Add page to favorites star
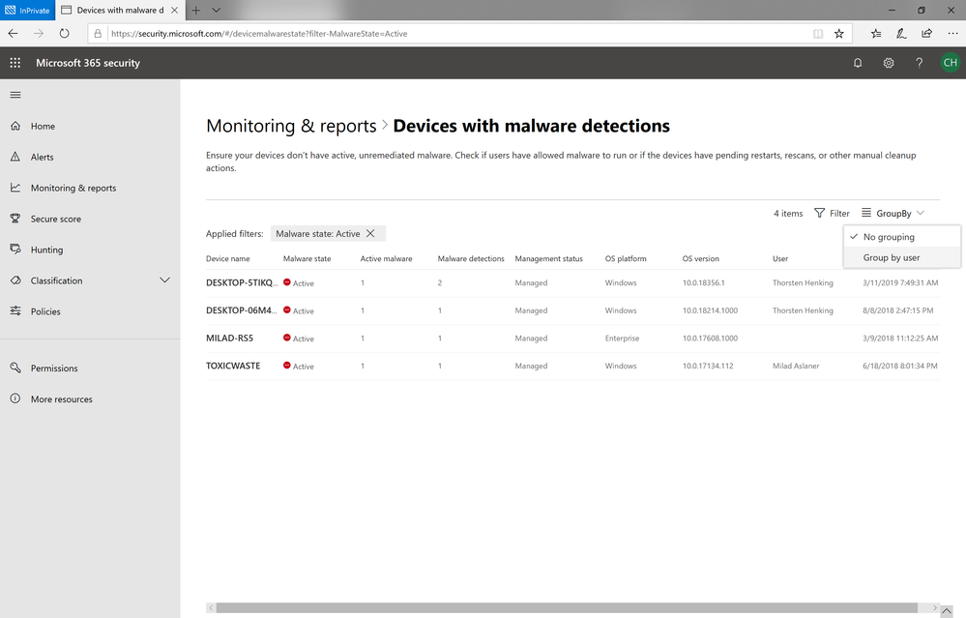Image resolution: width=966 pixels, height=618 pixels. (839, 34)
